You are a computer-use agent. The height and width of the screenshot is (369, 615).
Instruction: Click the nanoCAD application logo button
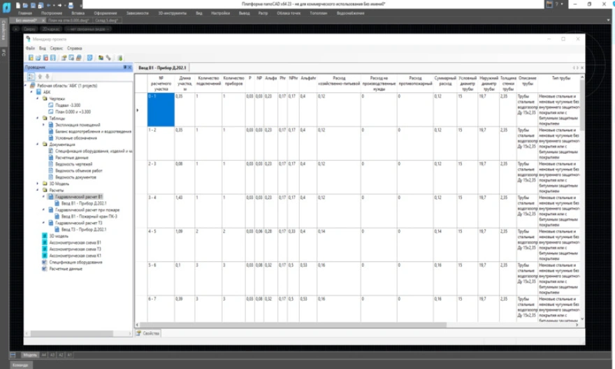(x=6, y=5)
